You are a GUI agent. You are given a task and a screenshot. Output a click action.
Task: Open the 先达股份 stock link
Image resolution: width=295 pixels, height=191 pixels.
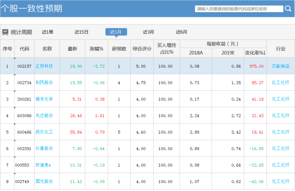coord(44,116)
